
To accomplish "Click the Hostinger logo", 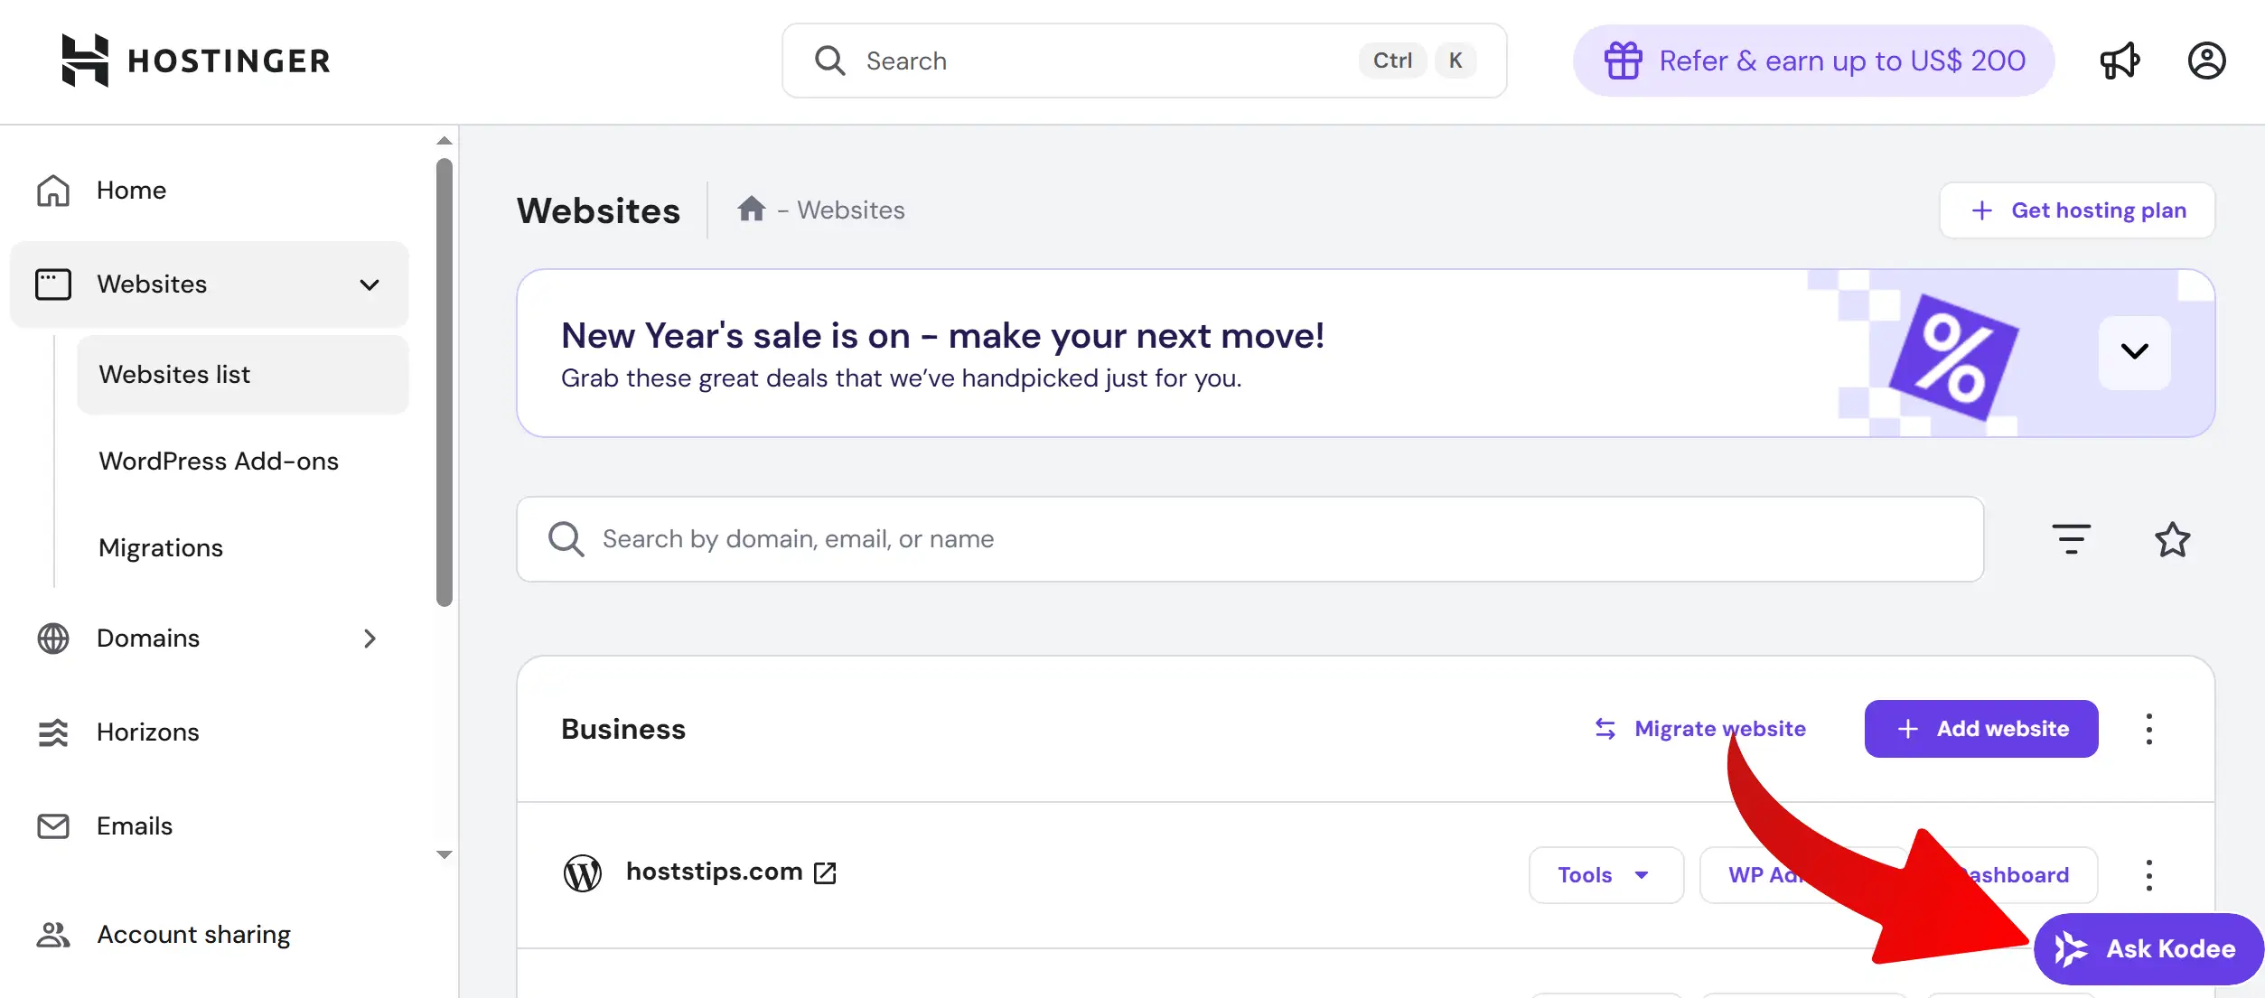I will [x=195, y=61].
